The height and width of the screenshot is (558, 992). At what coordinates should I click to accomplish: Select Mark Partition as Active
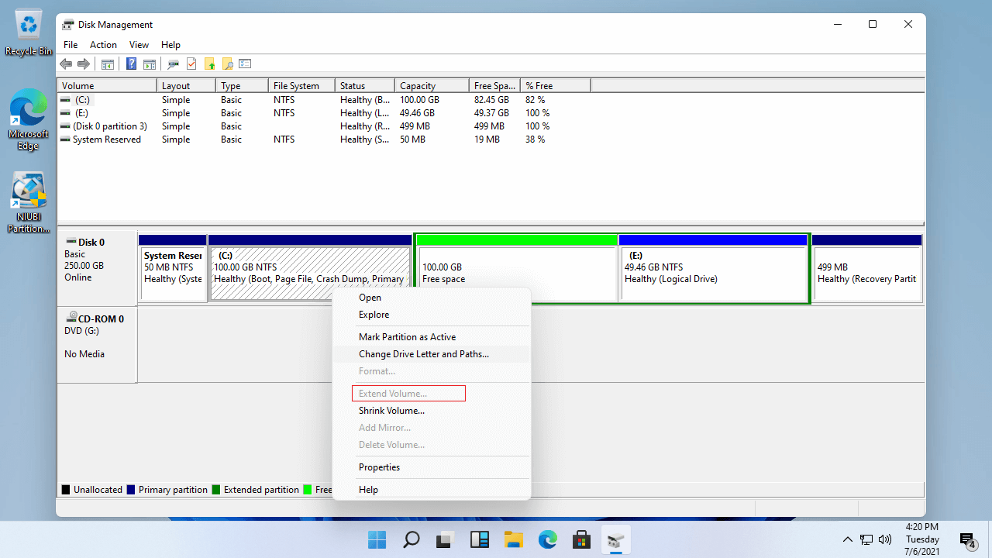(x=407, y=337)
